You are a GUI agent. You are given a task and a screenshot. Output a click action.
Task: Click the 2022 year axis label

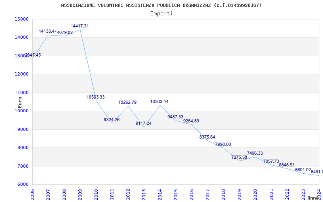click(x=287, y=194)
